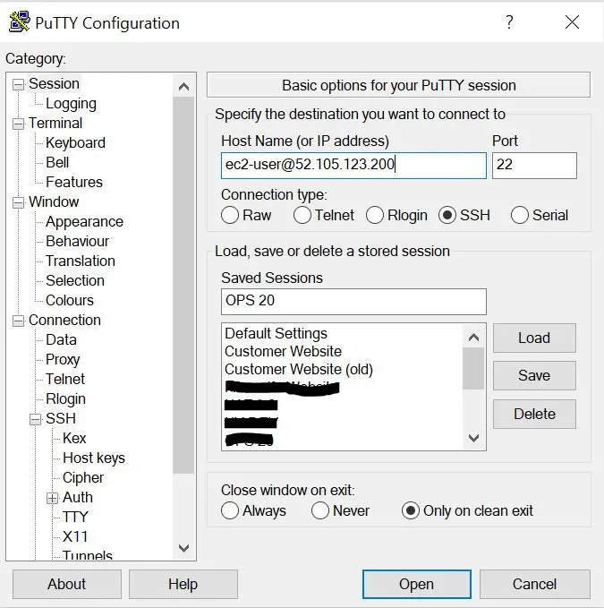Image resolution: width=604 pixels, height=608 pixels.
Task: Open the Kex settings category
Action: point(74,439)
